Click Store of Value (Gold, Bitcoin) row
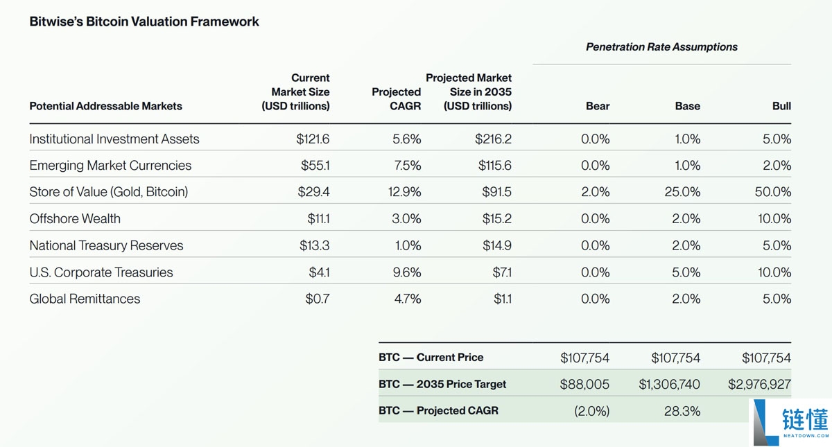Viewport: 832px width, 447px height. (108, 192)
